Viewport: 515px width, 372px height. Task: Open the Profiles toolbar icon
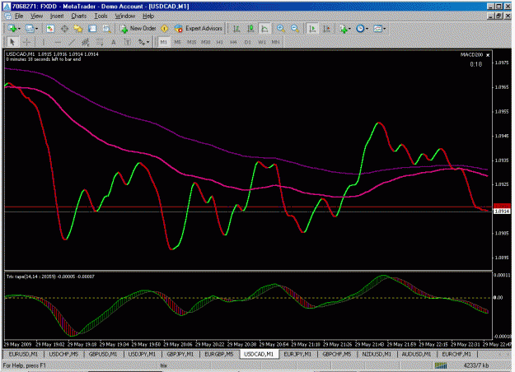tap(30, 29)
